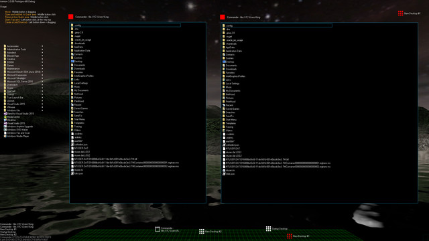Open the Microsoft SQL Server 2016 menu folder
The image size is (429, 241).
click(x=18, y=82)
